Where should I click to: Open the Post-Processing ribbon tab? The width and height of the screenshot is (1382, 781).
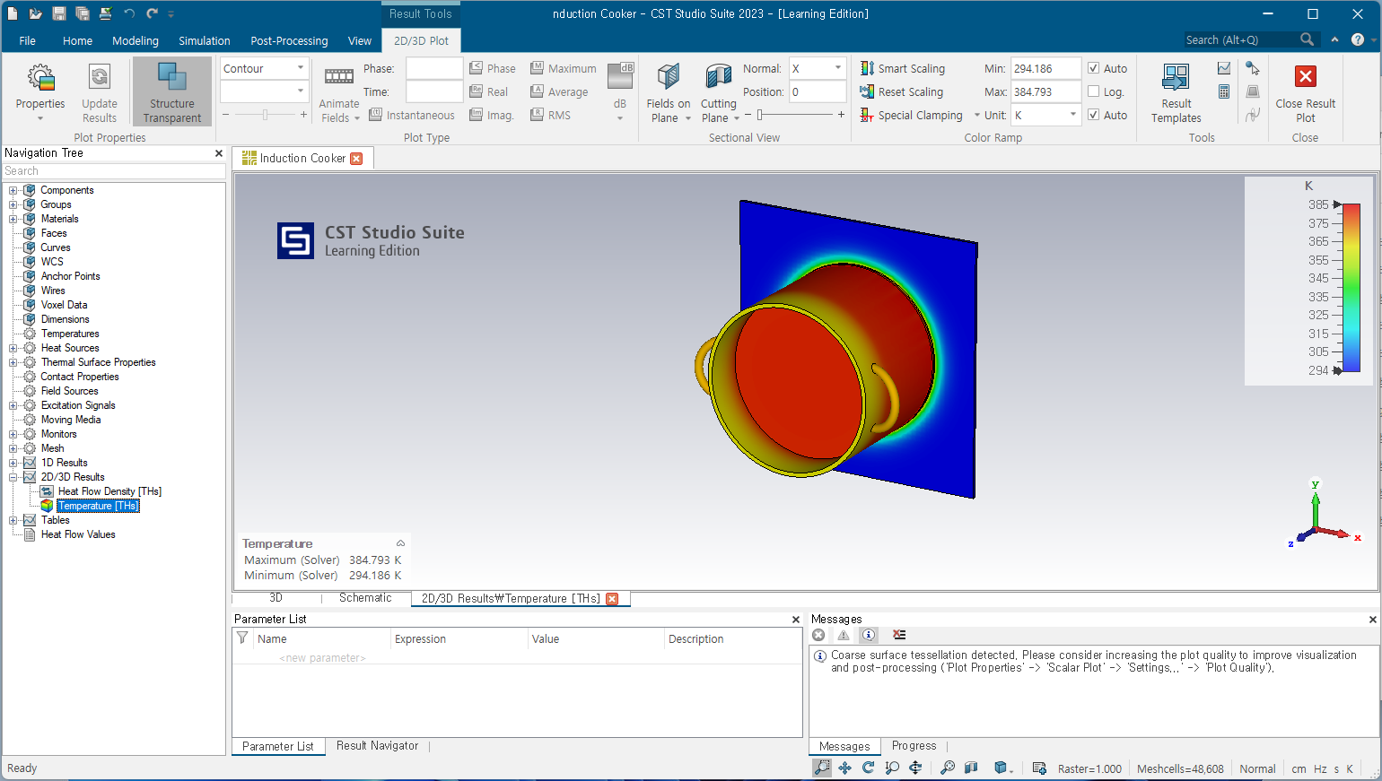pyautogui.click(x=289, y=40)
